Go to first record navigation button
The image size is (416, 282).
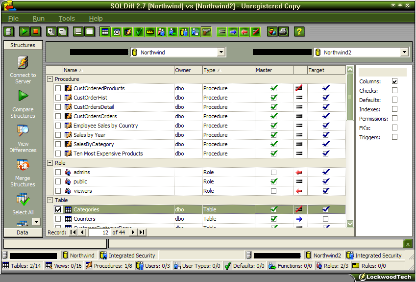tap(73, 232)
